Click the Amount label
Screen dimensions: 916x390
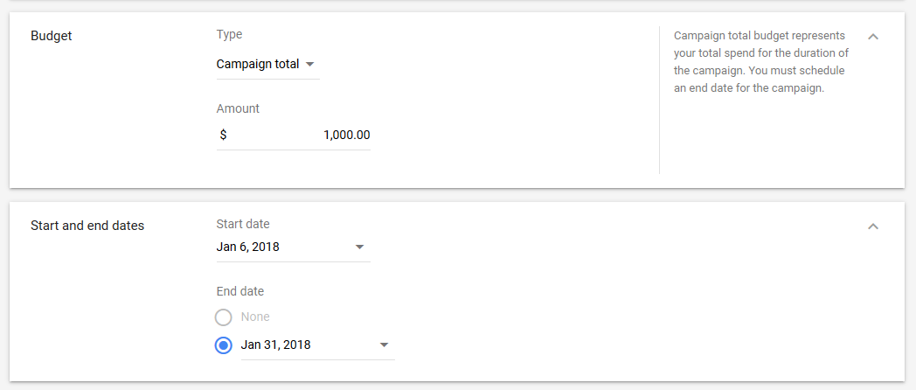click(238, 108)
